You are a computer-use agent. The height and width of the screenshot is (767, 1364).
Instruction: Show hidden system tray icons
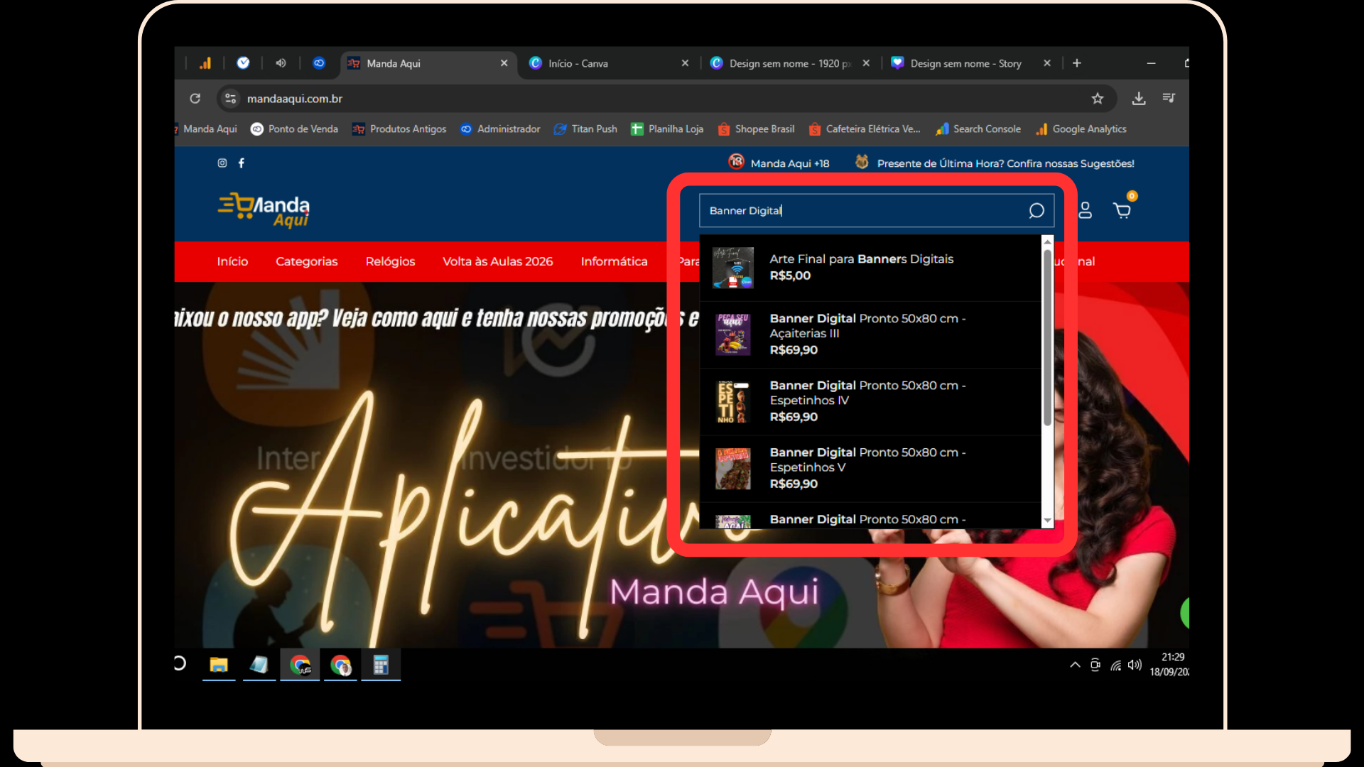click(1075, 665)
